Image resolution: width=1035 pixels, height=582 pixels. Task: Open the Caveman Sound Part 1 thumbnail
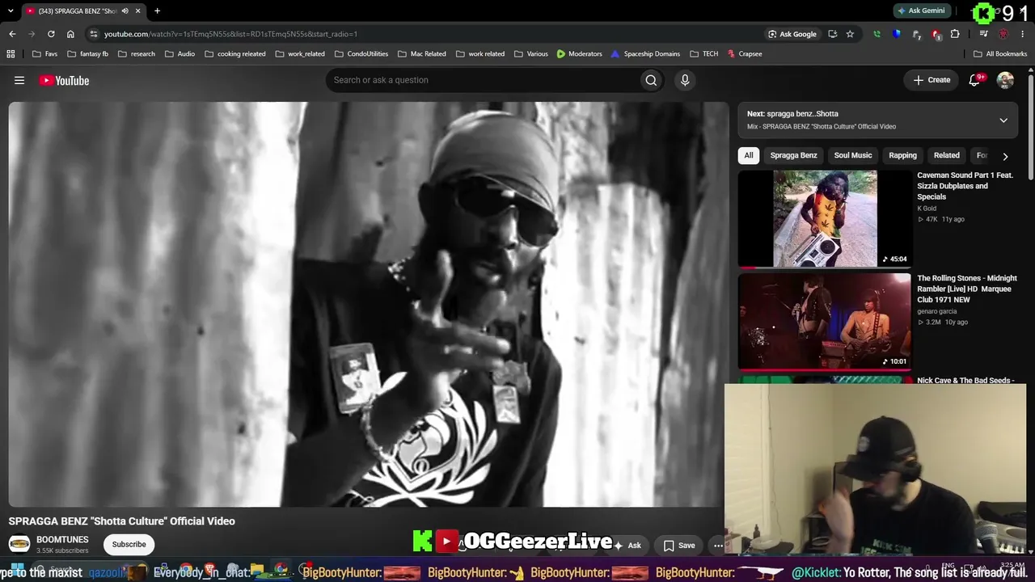[824, 218]
